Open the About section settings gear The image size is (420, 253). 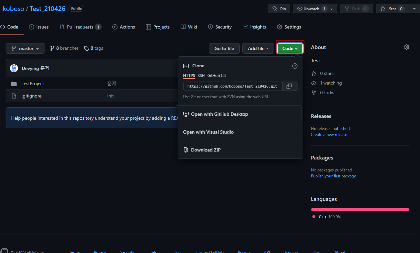click(407, 47)
